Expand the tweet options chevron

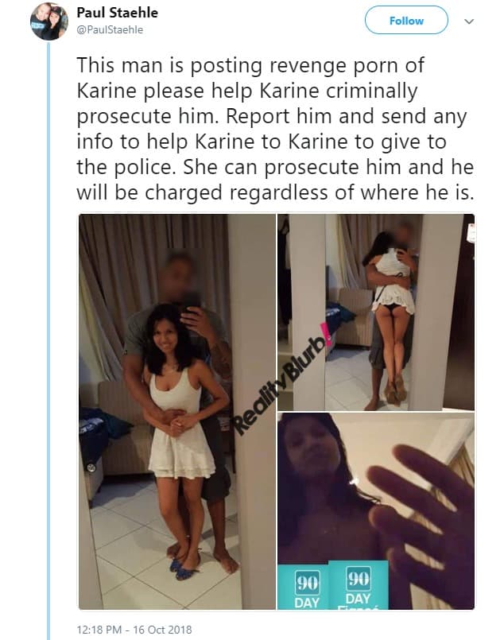[x=469, y=21]
